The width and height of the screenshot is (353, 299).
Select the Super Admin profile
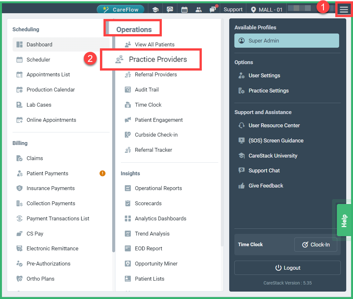coord(286,41)
